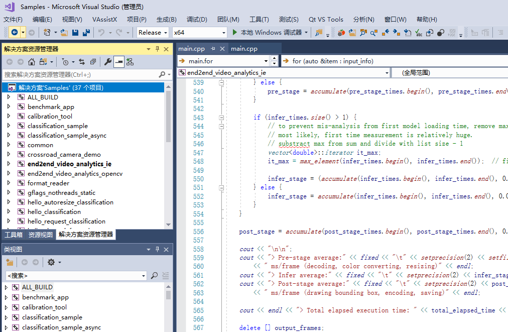508x332 pixels.
Task: Click the Home icon in Solution Explorer
Action: pos(31,62)
